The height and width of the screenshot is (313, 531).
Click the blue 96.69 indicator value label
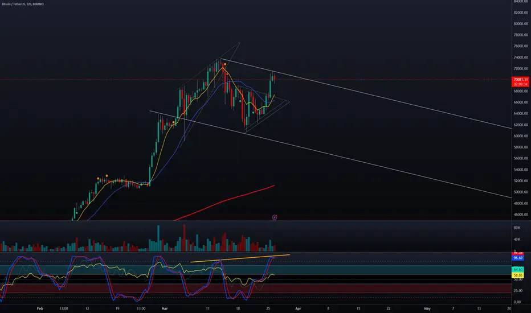point(518,258)
